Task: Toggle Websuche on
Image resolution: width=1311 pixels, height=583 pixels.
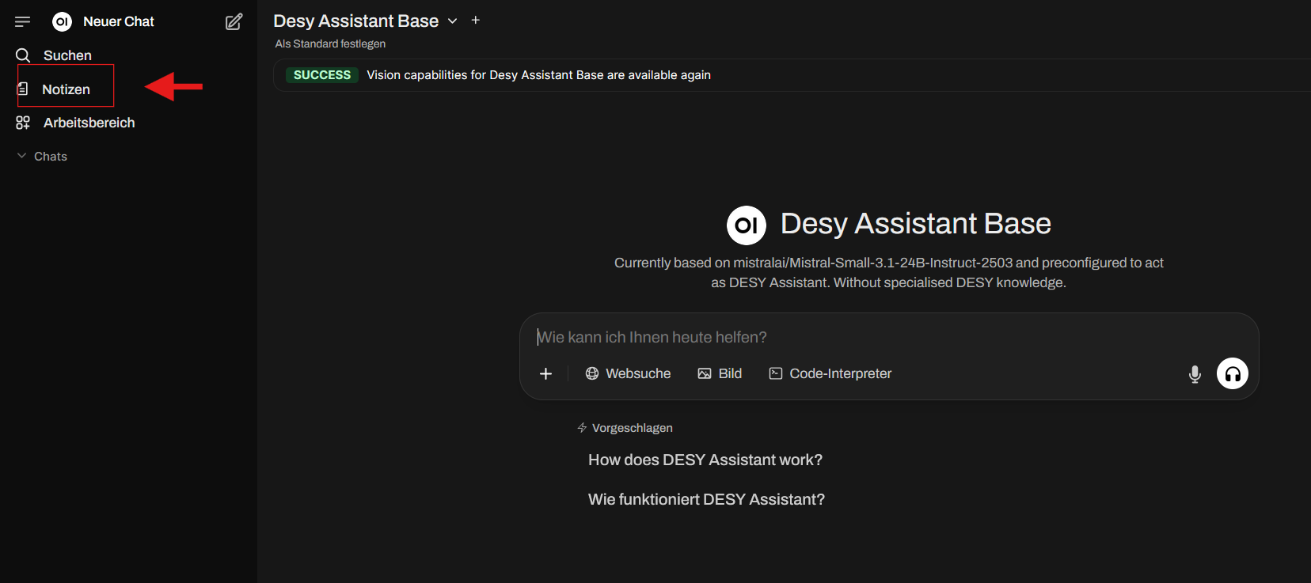Action: (628, 373)
